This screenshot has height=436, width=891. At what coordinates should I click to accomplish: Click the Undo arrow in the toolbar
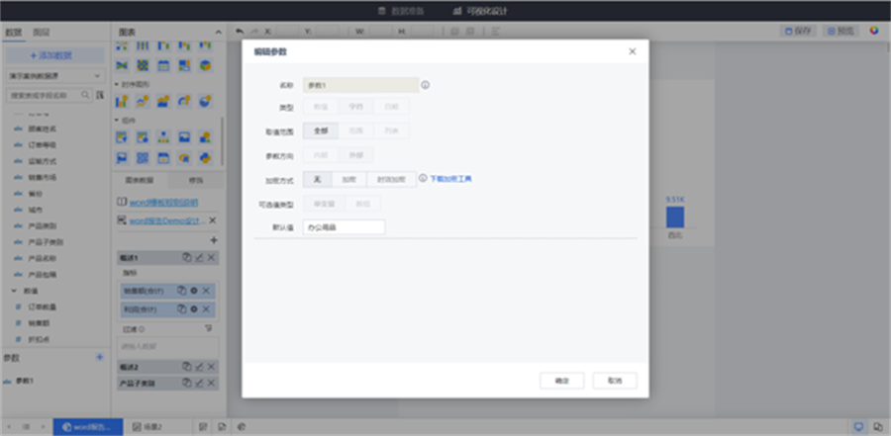[240, 32]
